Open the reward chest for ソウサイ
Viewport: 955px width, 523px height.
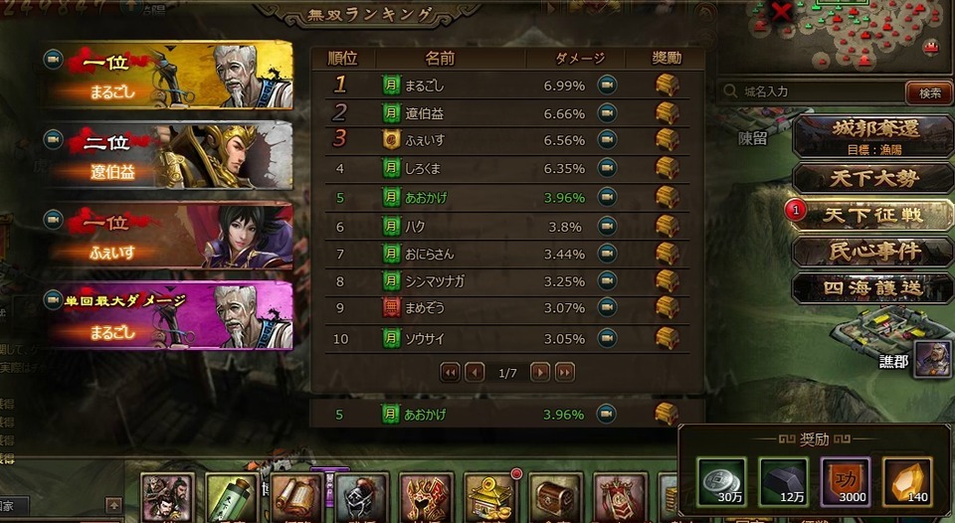tap(667, 338)
